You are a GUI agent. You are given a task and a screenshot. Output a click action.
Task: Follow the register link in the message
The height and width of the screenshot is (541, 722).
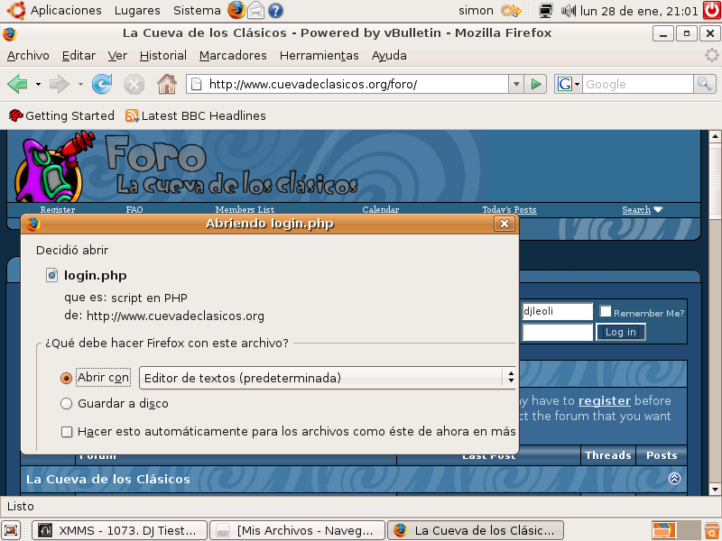[605, 400]
